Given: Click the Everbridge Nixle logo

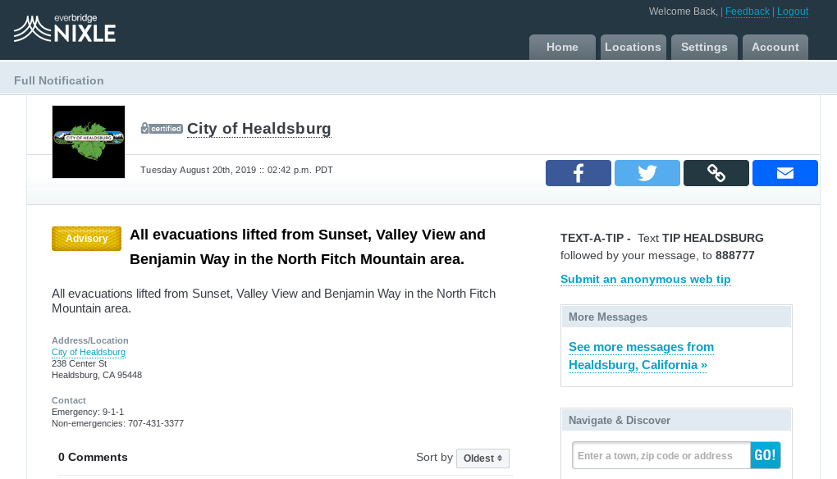Looking at the screenshot, I should tap(65, 29).
